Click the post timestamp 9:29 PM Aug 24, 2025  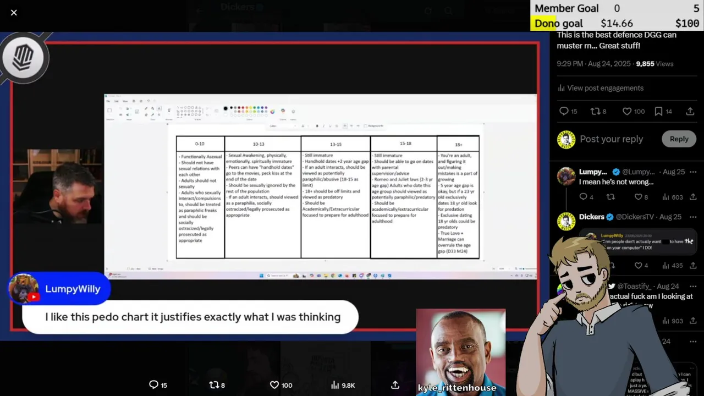[593, 64]
